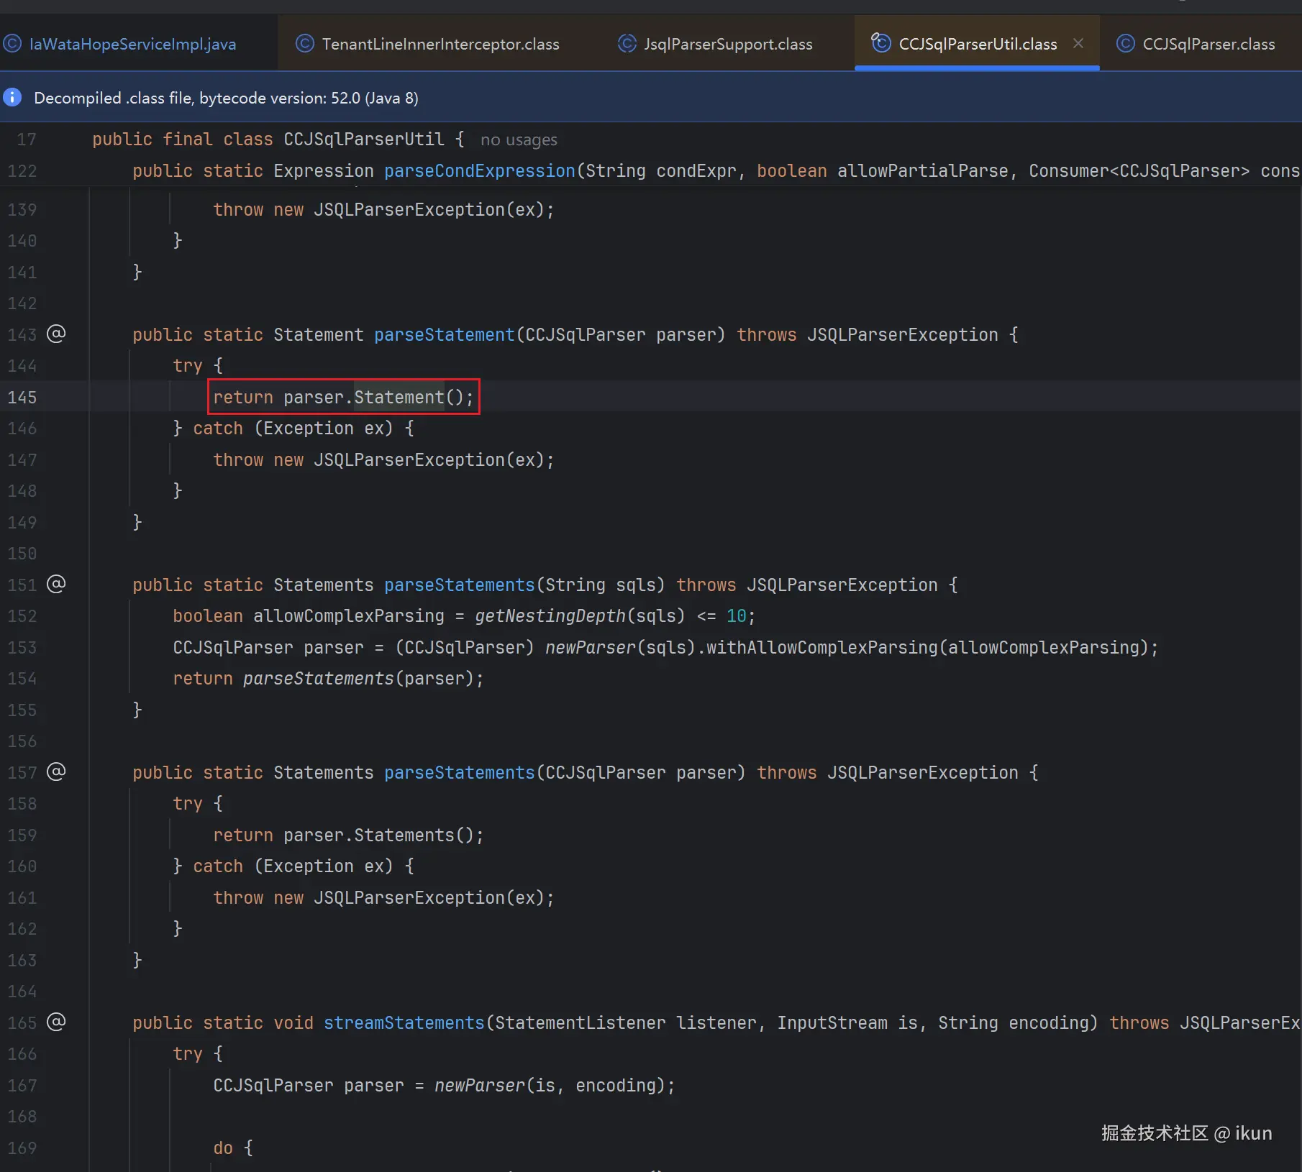1302x1172 pixels.
Task: Click newParser call on line 153
Action: click(591, 647)
